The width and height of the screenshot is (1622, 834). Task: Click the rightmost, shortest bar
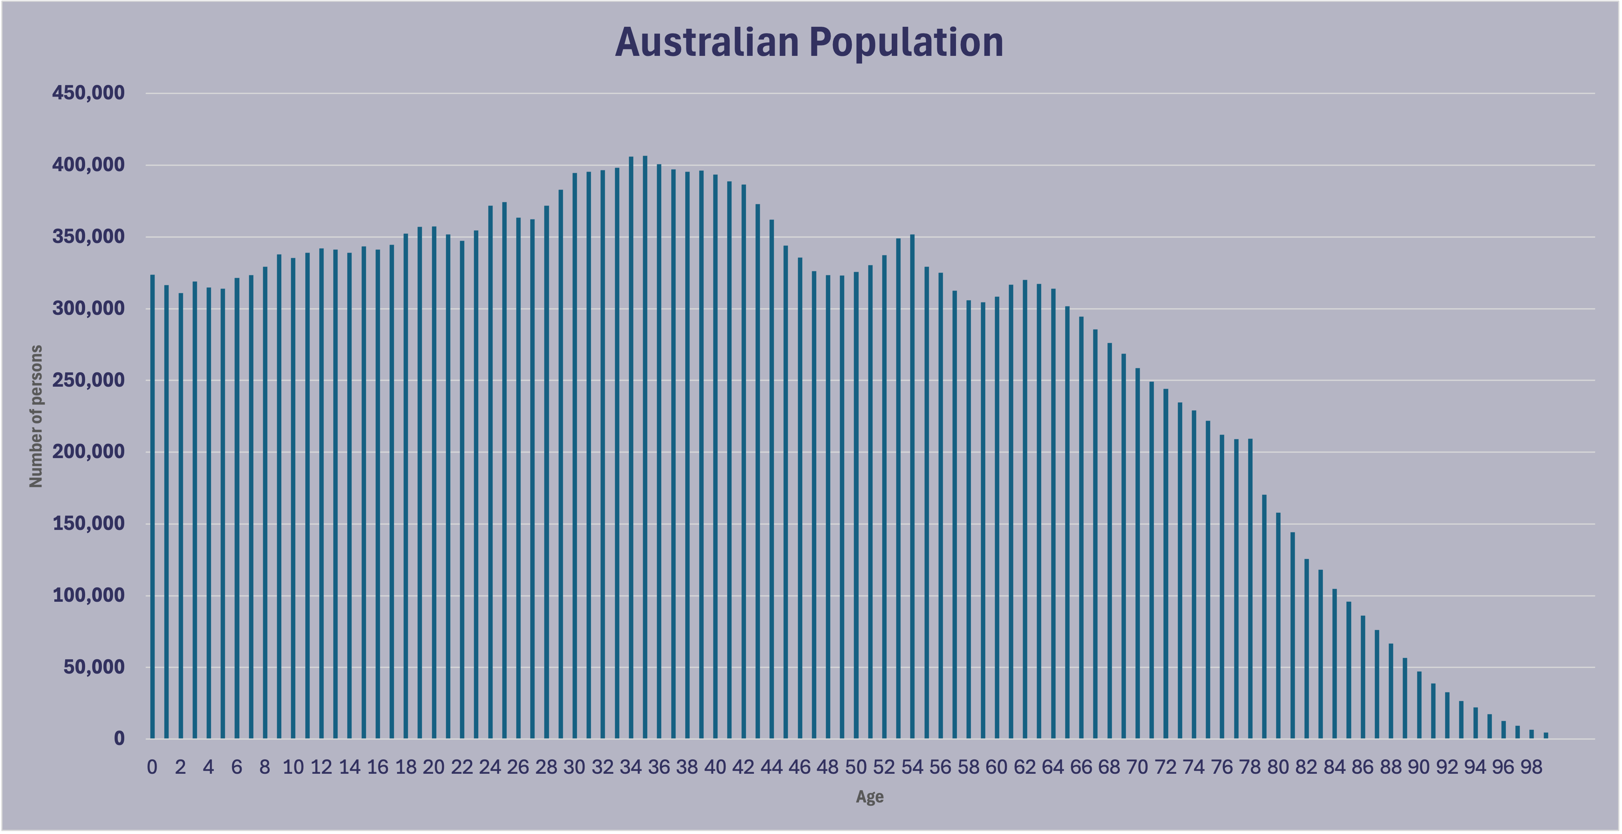[1546, 735]
